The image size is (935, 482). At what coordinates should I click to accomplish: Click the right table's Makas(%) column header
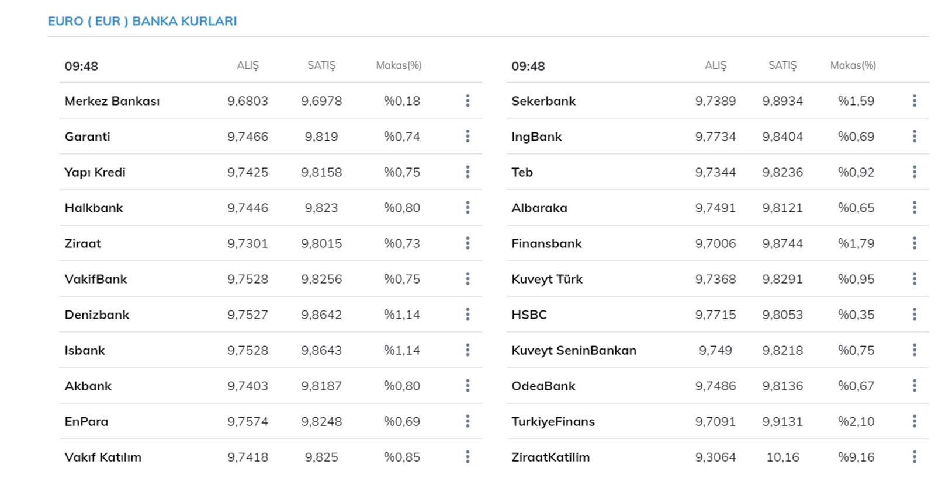coord(853,65)
